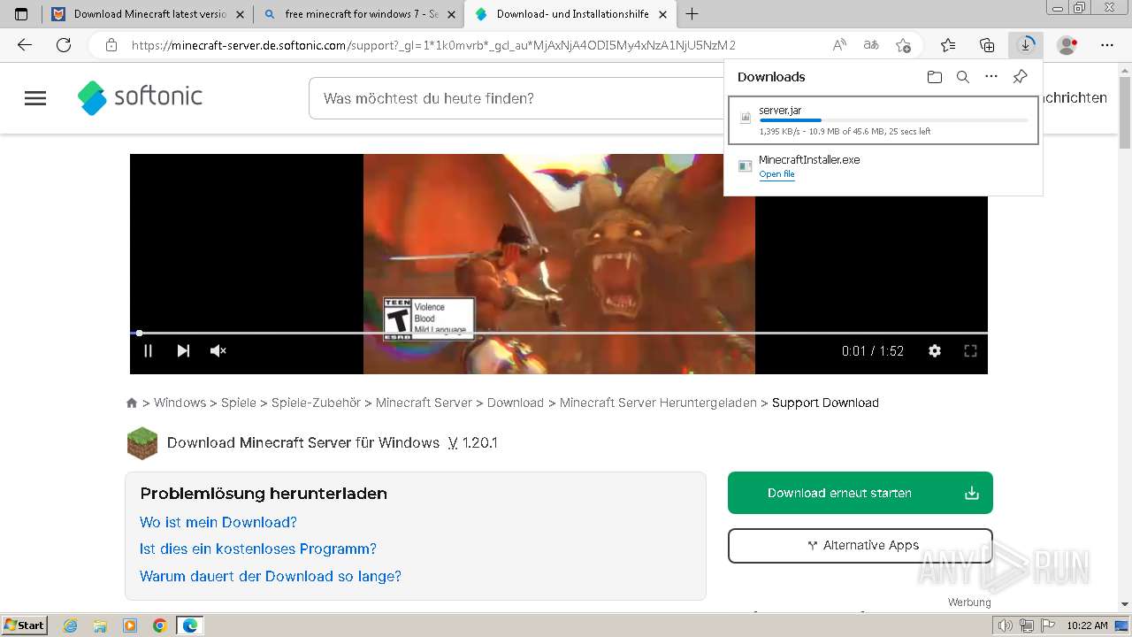Enter video fullscreen mode

[970, 350]
